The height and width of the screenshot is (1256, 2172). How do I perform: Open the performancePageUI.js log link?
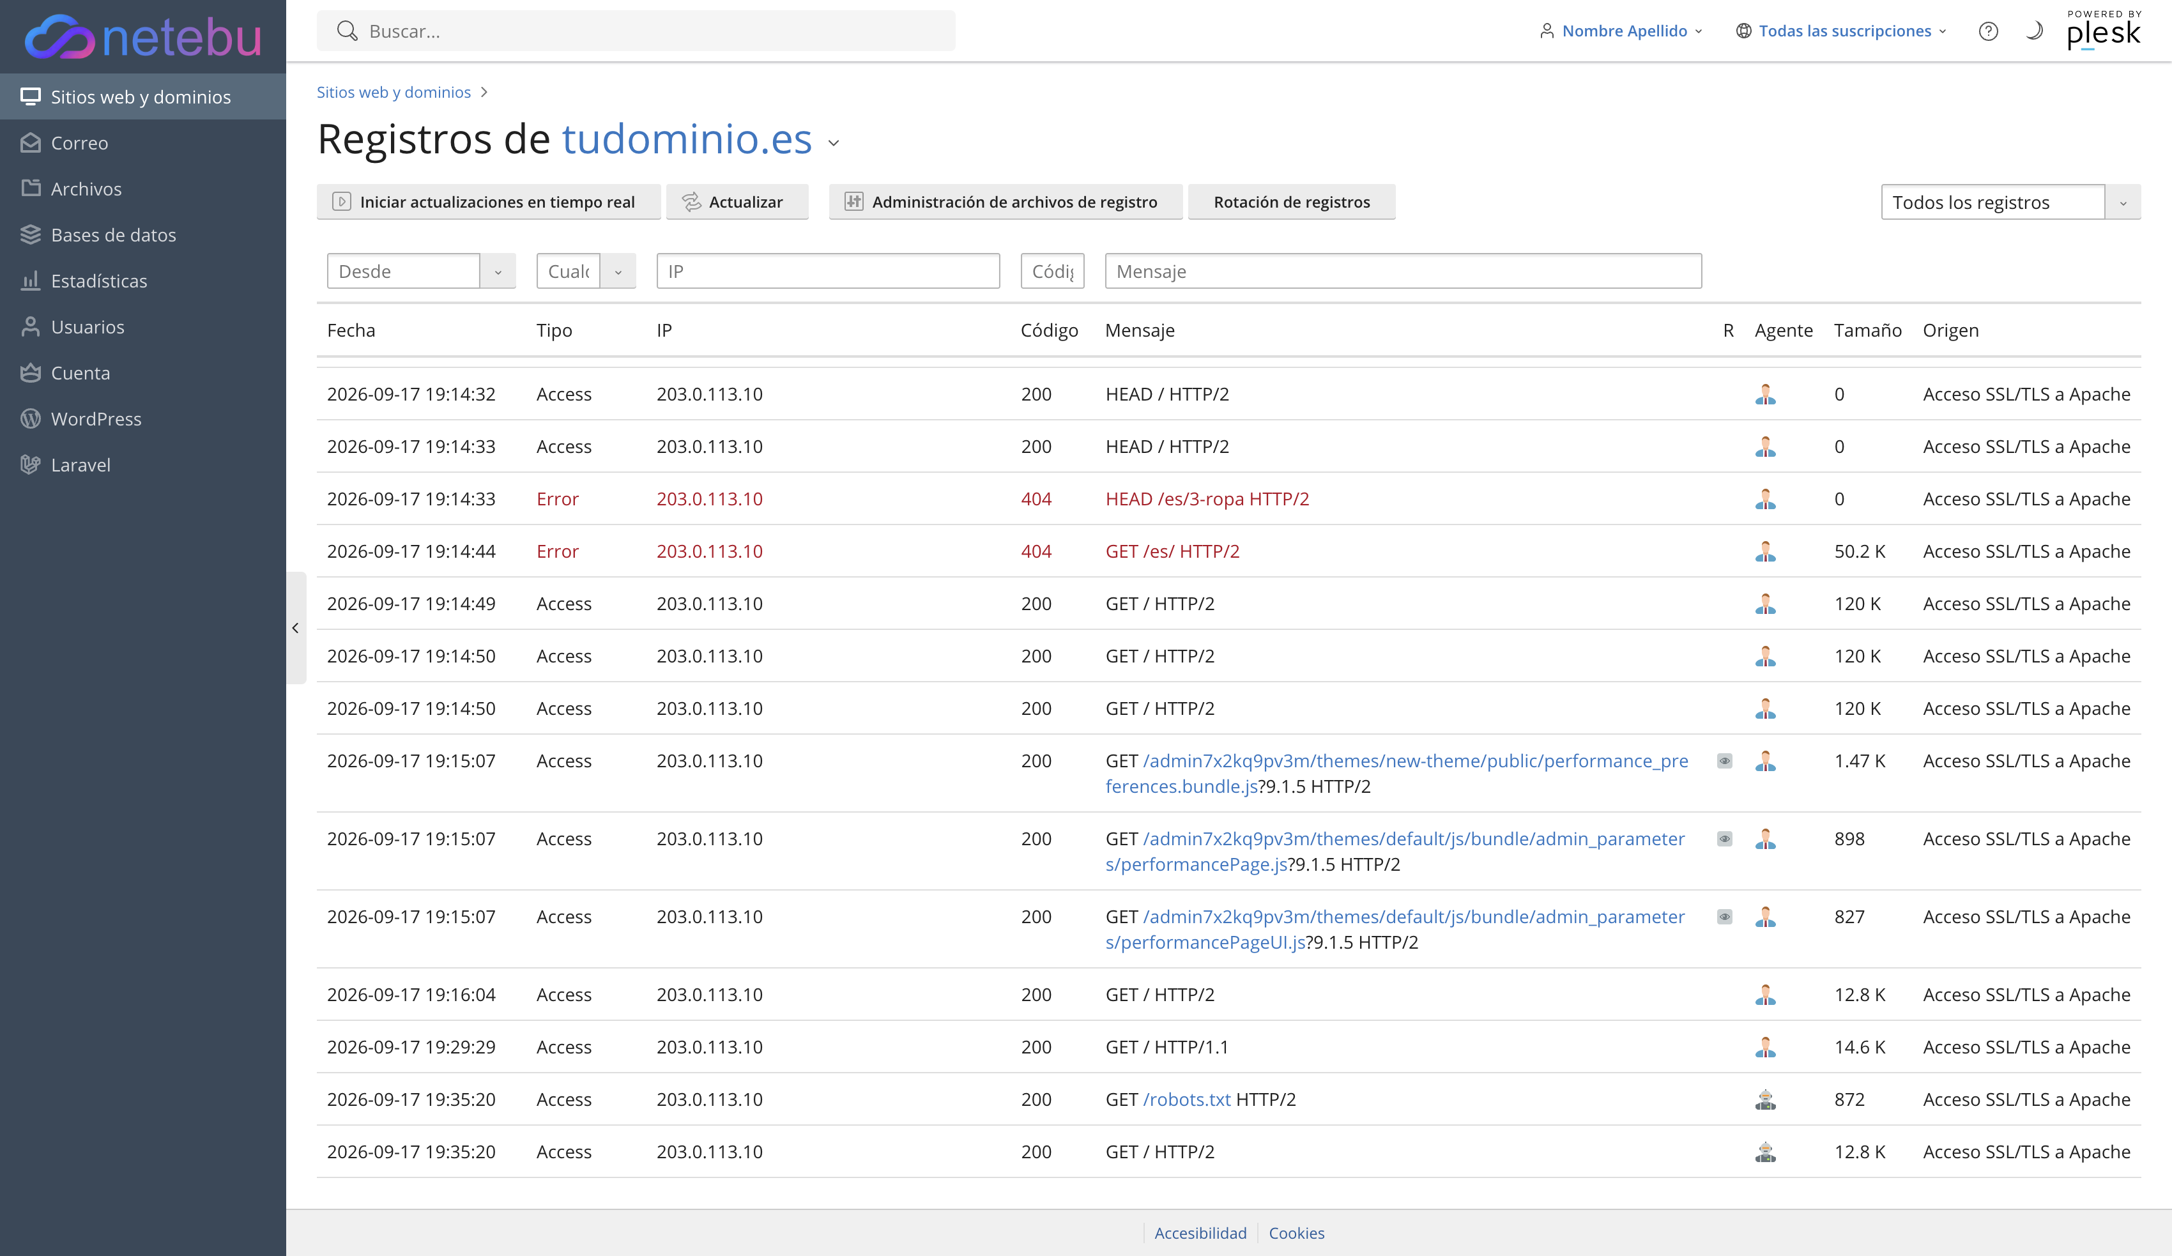point(1395,930)
